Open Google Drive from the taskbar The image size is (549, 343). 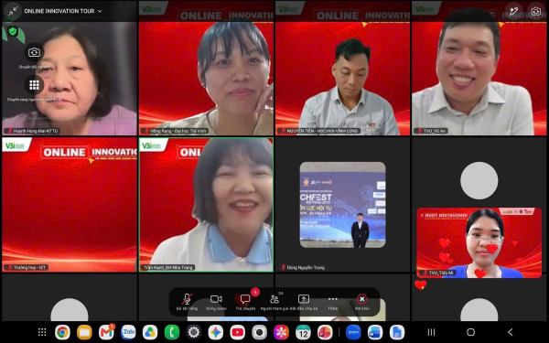[x=150, y=332]
